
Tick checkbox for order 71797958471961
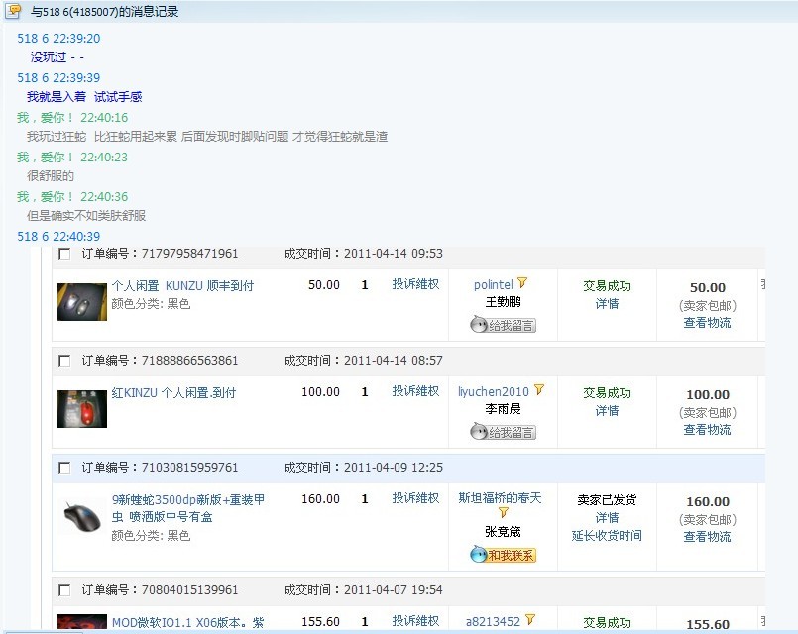pyautogui.click(x=64, y=254)
